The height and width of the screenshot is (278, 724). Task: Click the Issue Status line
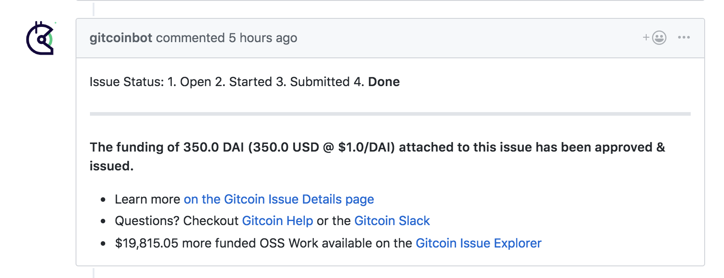[x=245, y=82]
